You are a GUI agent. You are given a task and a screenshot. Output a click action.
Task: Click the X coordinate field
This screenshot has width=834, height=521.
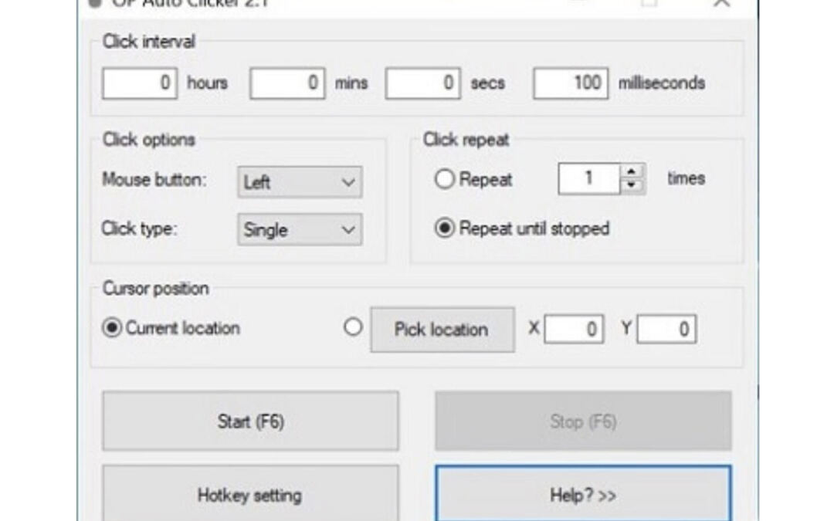coord(574,330)
